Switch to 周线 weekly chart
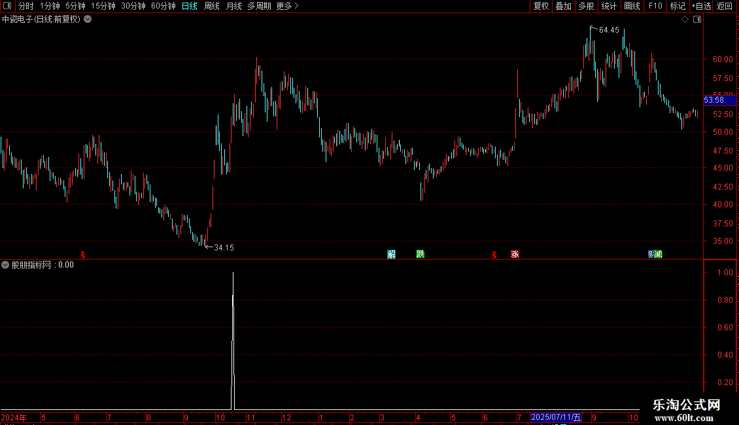This screenshot has height=425, width=739. coord(212,6)
